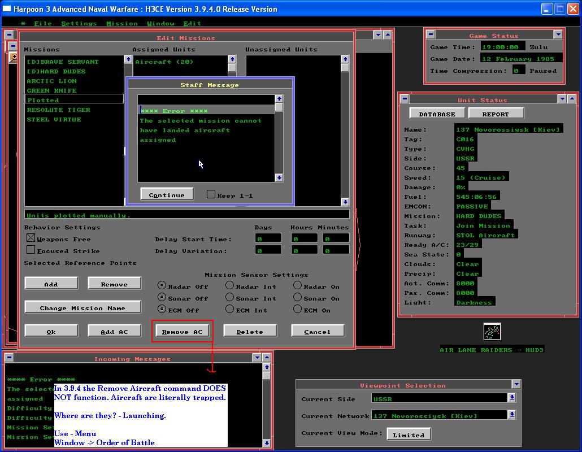The image size is (582, 452).
Task: Open the REPORT button in Unit Status
Action: coord(496,113)
